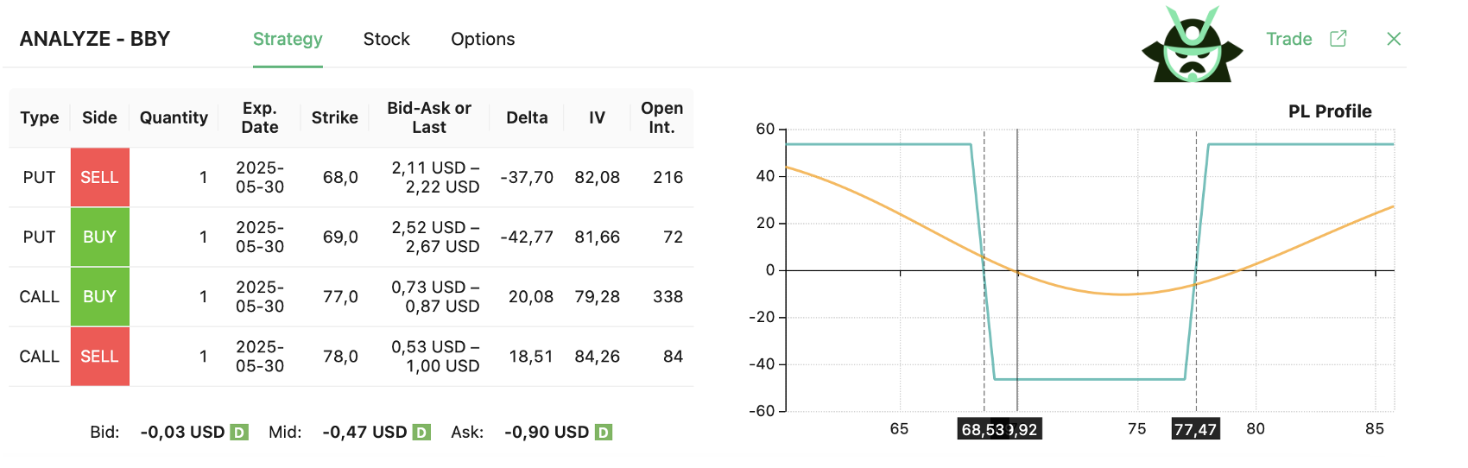Image resolution: width=1468 pixels, height=468 pixels.
Task: Select the 78,0 strike value cell
Action: (x=340, y=357)
